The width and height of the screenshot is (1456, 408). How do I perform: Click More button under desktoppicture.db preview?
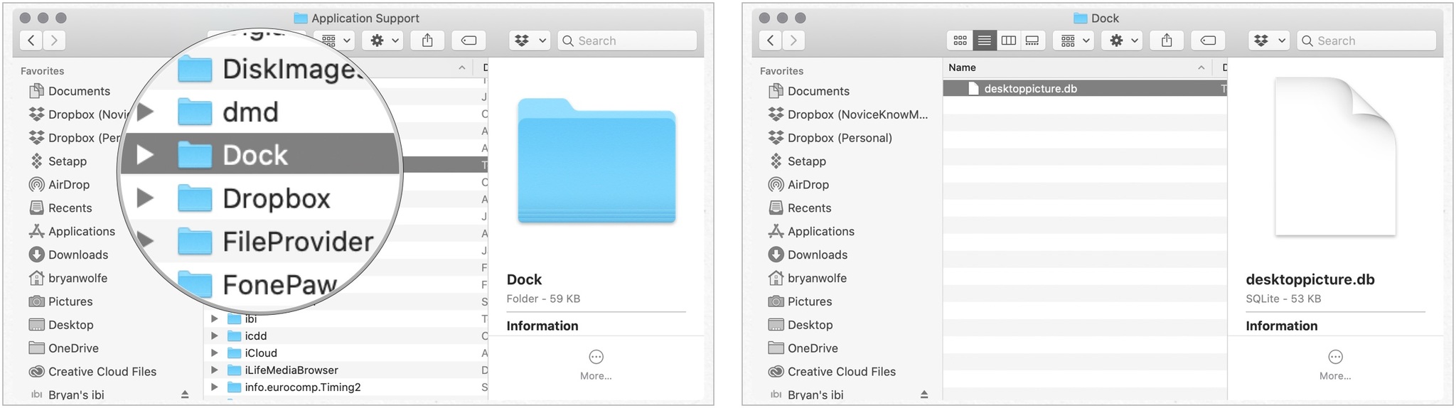click(1335, 365)
